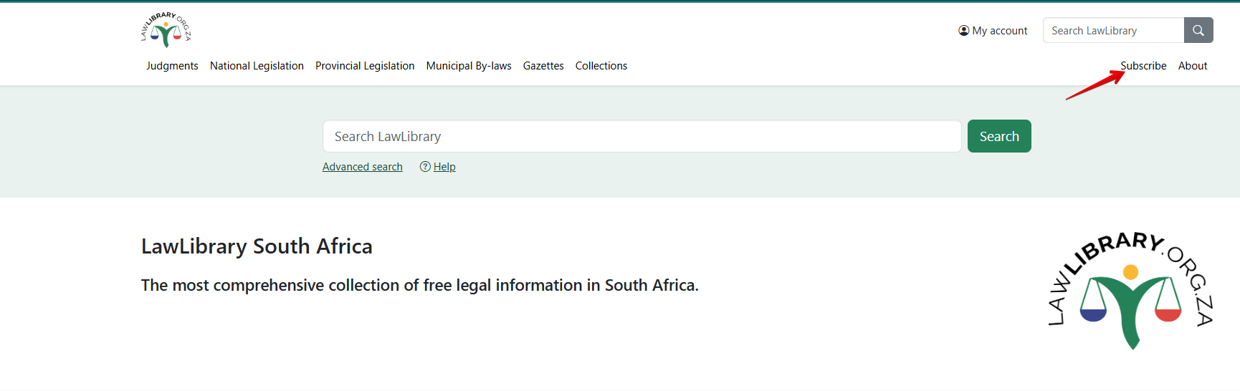Open the Gazettes page
Viewport: 1240px width, 391px height.
[x=543, y=66]
